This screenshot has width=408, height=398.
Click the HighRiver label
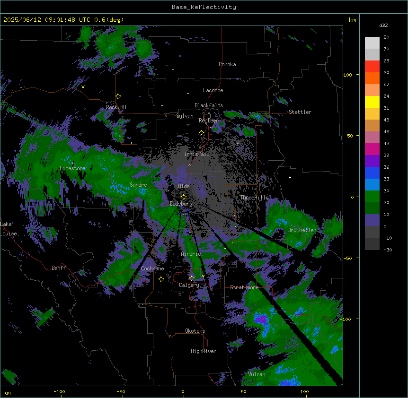[x=204, y=351]
